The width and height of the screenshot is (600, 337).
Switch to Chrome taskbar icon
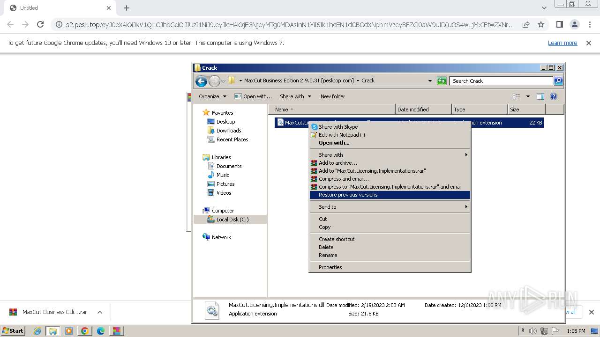pyautogui.click(x=85, y=331)
